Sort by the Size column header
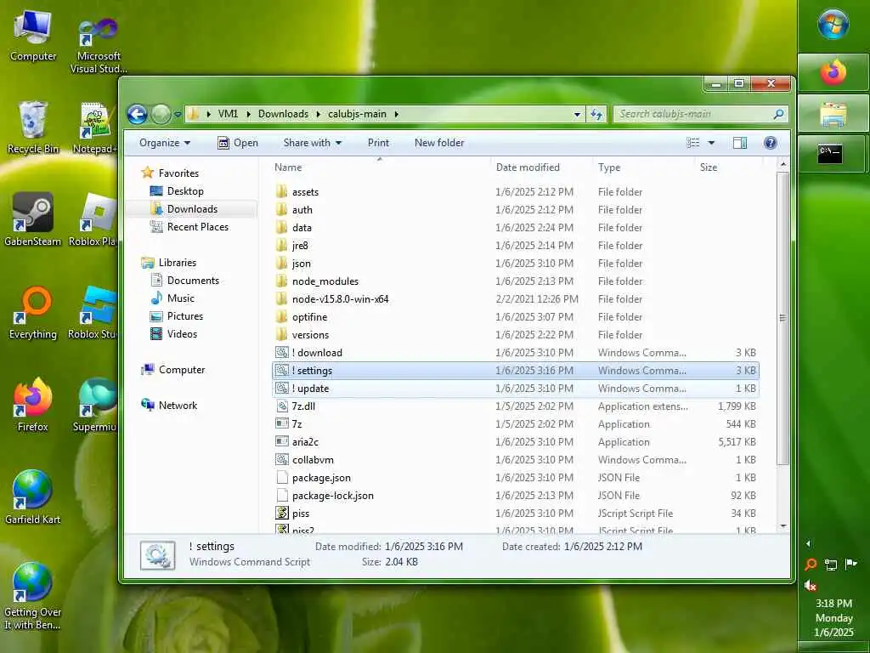The image size is (870, 653). pos(728,168)
